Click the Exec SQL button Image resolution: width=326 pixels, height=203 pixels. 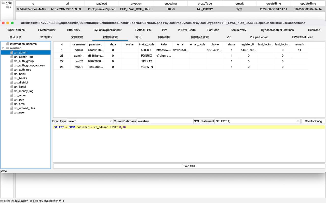tap(189, 166)
